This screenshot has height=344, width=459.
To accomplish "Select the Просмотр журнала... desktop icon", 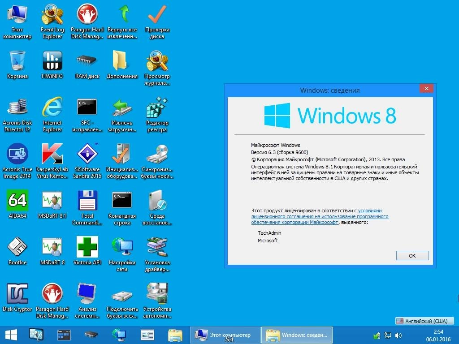I will click(x=157, y=68).
